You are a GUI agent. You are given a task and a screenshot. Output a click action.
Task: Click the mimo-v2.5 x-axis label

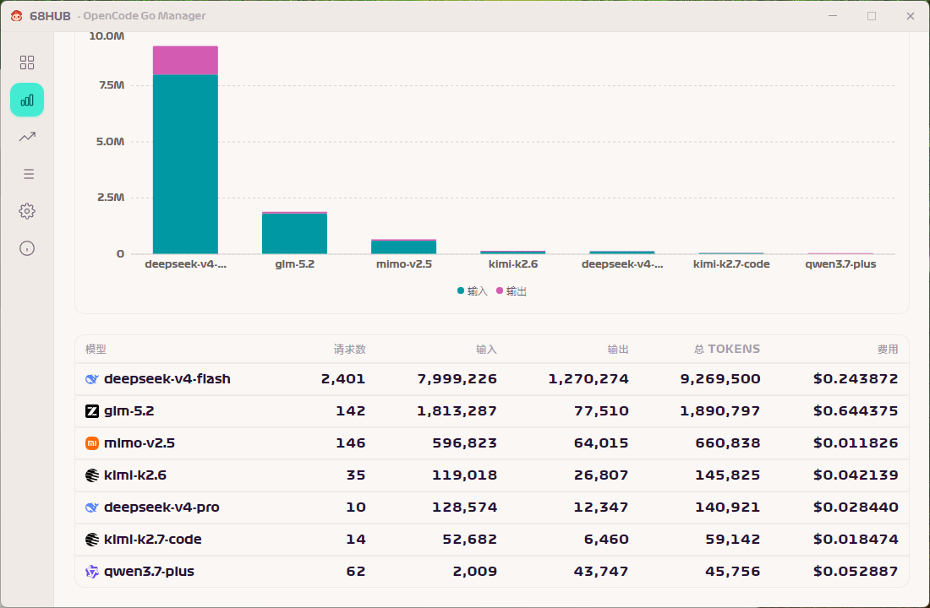(x=404, y=264)
